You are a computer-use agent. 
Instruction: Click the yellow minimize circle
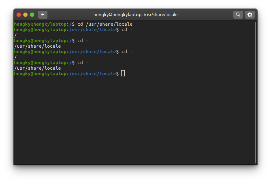(x=25, y=14)
